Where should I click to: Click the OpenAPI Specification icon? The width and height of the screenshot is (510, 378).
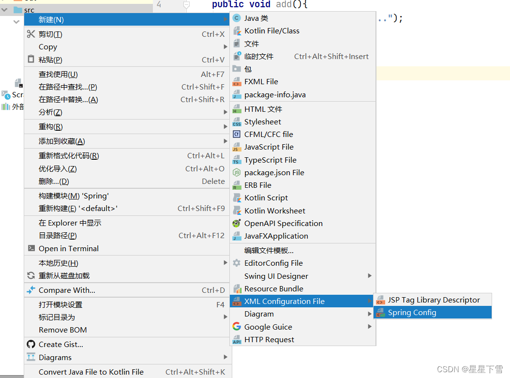(x=237, y=224)
